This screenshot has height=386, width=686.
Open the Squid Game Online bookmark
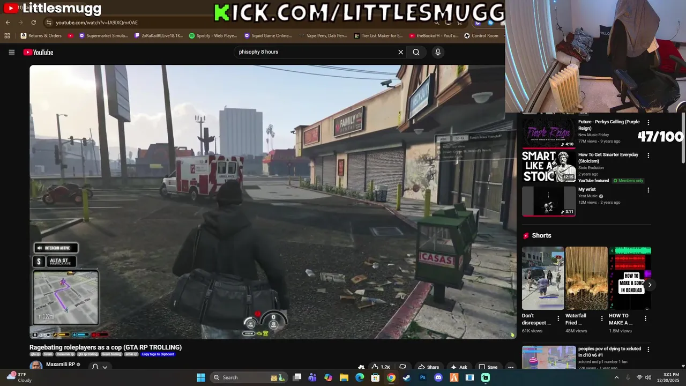pyautogui.click(x=268, y=36)
